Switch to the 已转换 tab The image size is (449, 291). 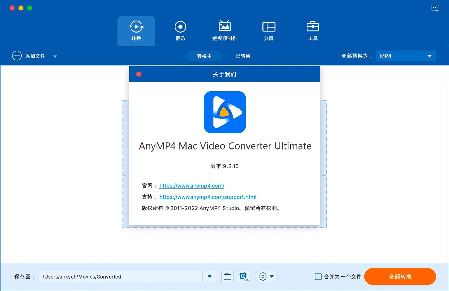[x=243, y=56]
